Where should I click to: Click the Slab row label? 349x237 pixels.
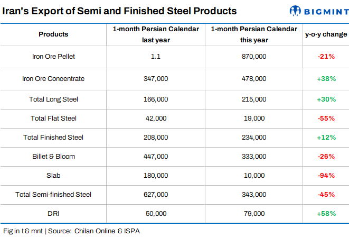tap(53, 175)
